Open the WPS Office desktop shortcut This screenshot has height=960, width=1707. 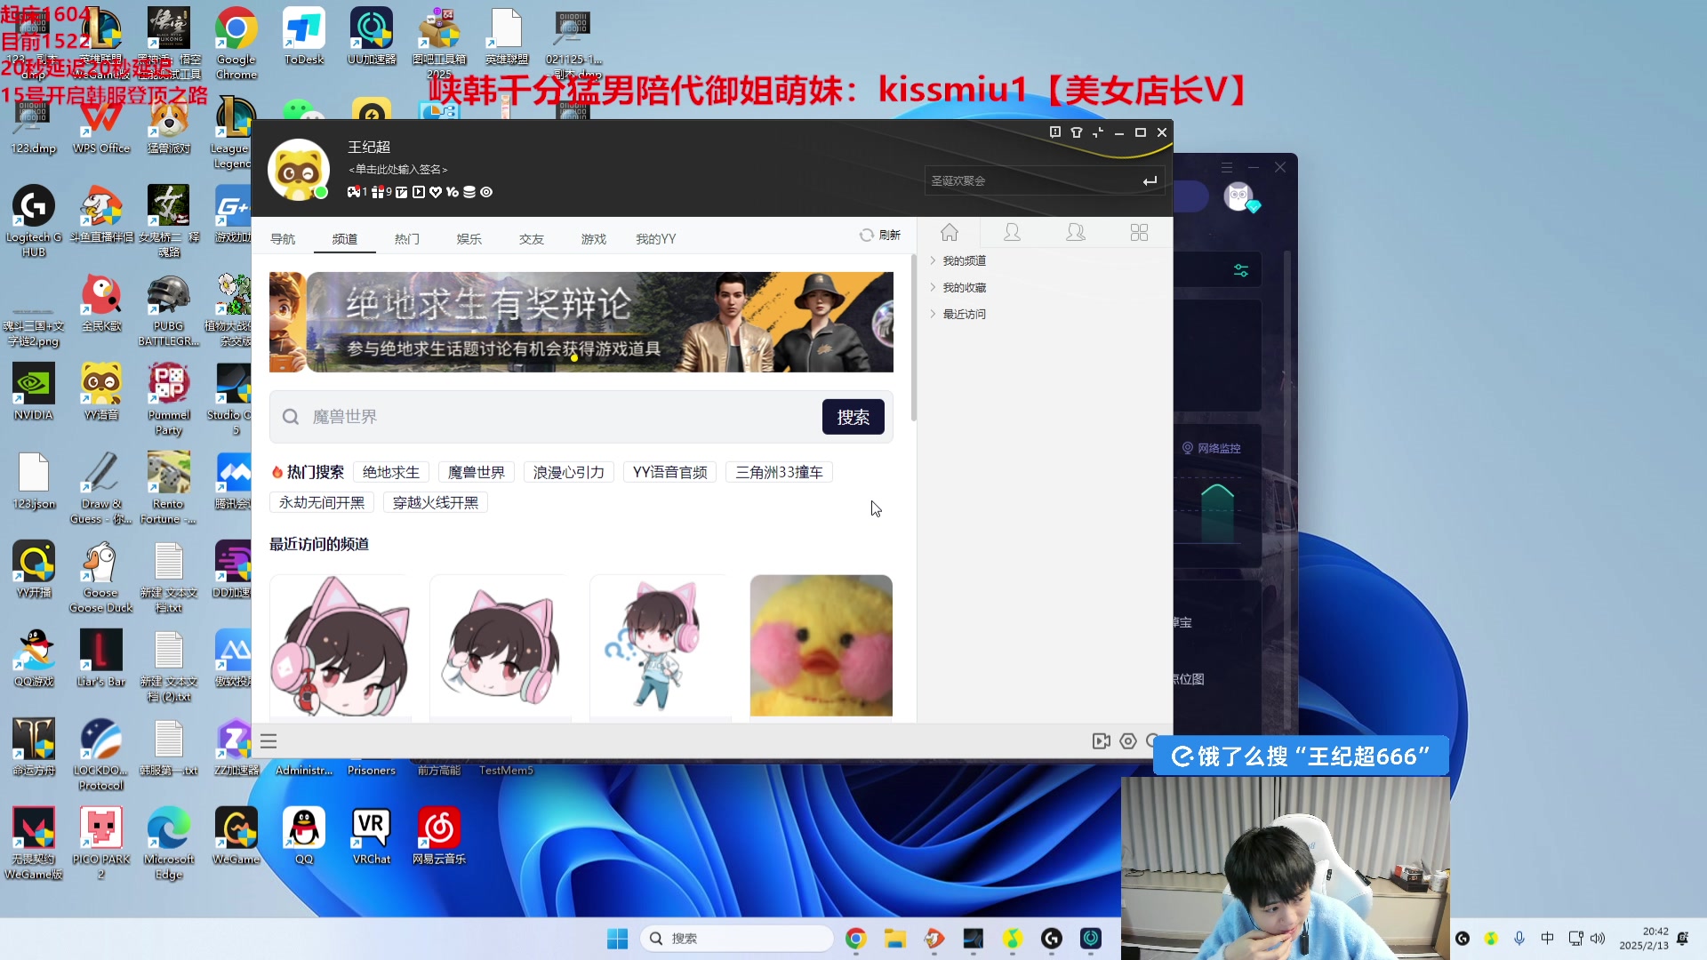click(101, 125)
